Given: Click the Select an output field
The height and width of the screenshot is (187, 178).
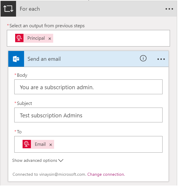Looking at the screenshot, I should pos(88,38).
